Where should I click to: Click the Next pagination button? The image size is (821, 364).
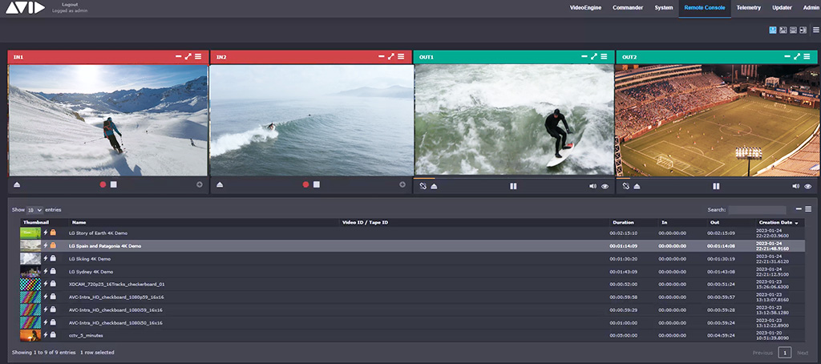803,353
